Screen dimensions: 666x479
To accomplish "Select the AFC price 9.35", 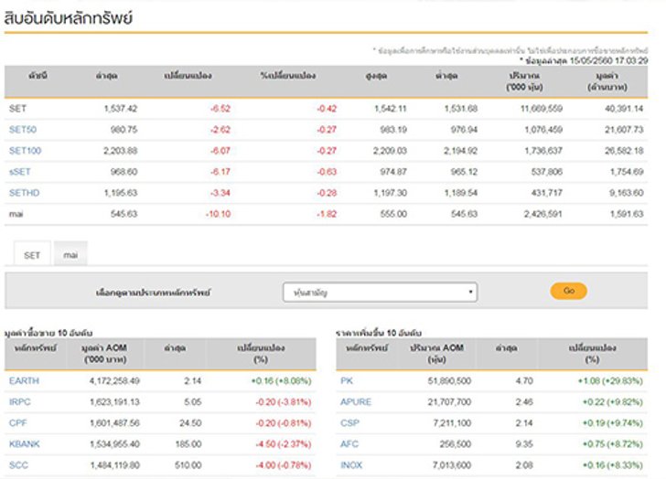I will (524, 444).
